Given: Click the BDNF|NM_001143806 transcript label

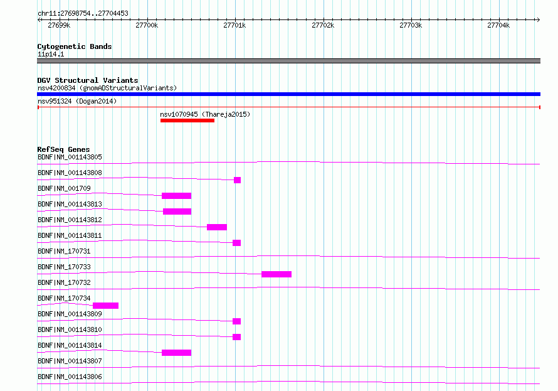Looking at the screenshot, I should (x=70, y=377).
